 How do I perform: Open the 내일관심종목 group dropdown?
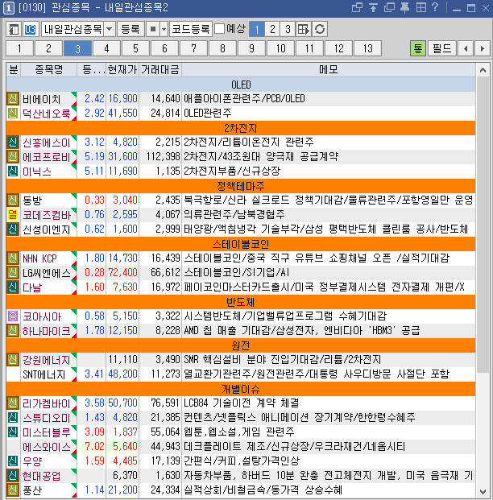109,29
